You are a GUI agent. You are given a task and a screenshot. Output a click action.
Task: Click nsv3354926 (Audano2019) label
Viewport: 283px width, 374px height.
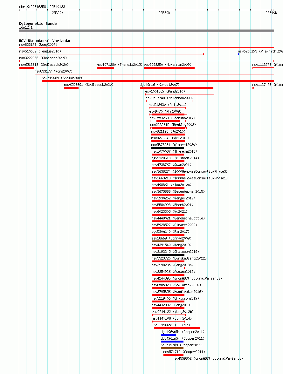173,272
